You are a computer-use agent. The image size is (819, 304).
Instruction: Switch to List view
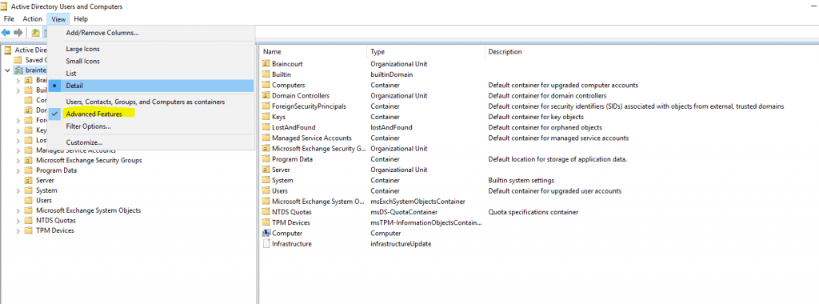(150, 74)
